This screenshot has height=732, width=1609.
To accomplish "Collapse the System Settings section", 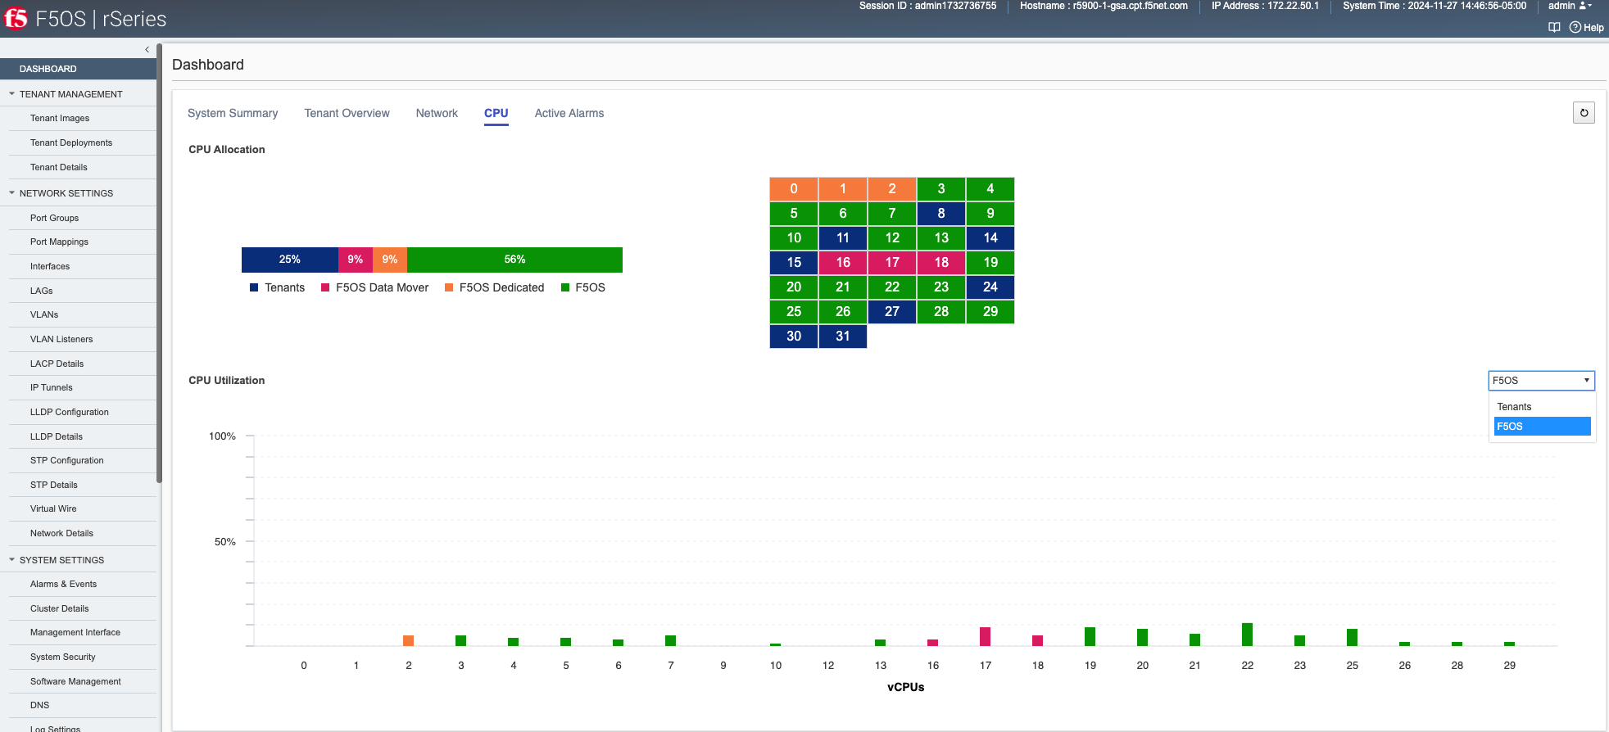I will click(x=11, y=560).
